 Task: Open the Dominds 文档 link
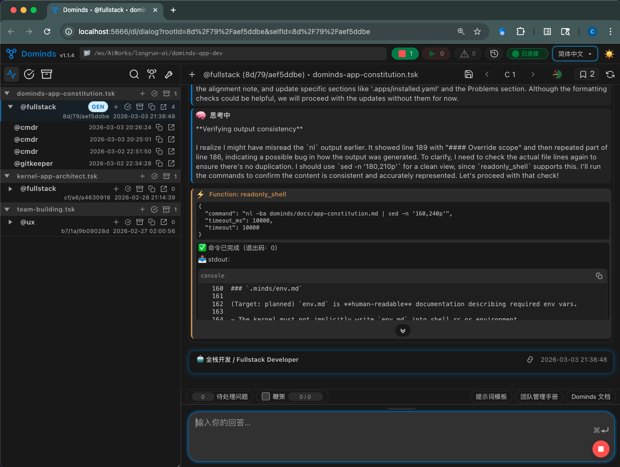click(590, 396)
